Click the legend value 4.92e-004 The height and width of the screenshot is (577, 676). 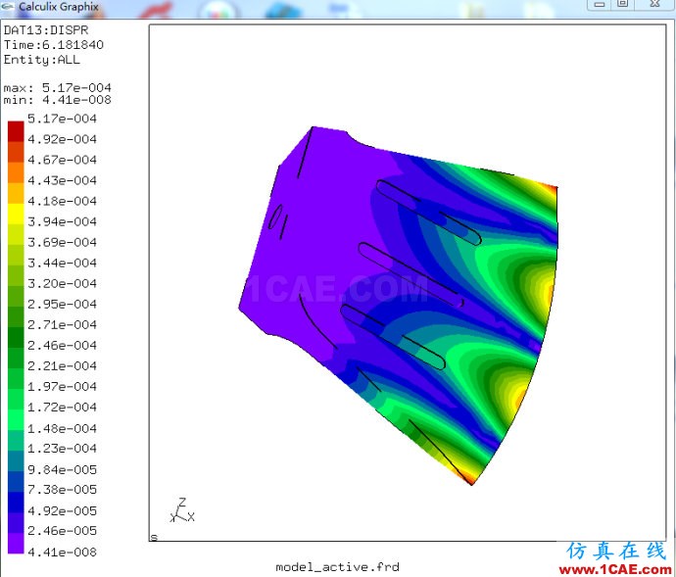(62, 139)
